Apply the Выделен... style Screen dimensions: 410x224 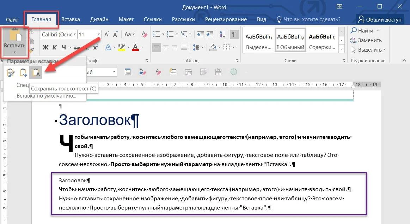(259, 40)
